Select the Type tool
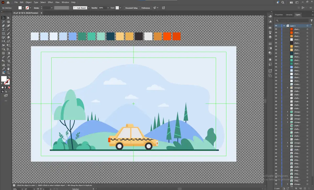The width and height of the screenshot is (314, 190). click(3, 30)
